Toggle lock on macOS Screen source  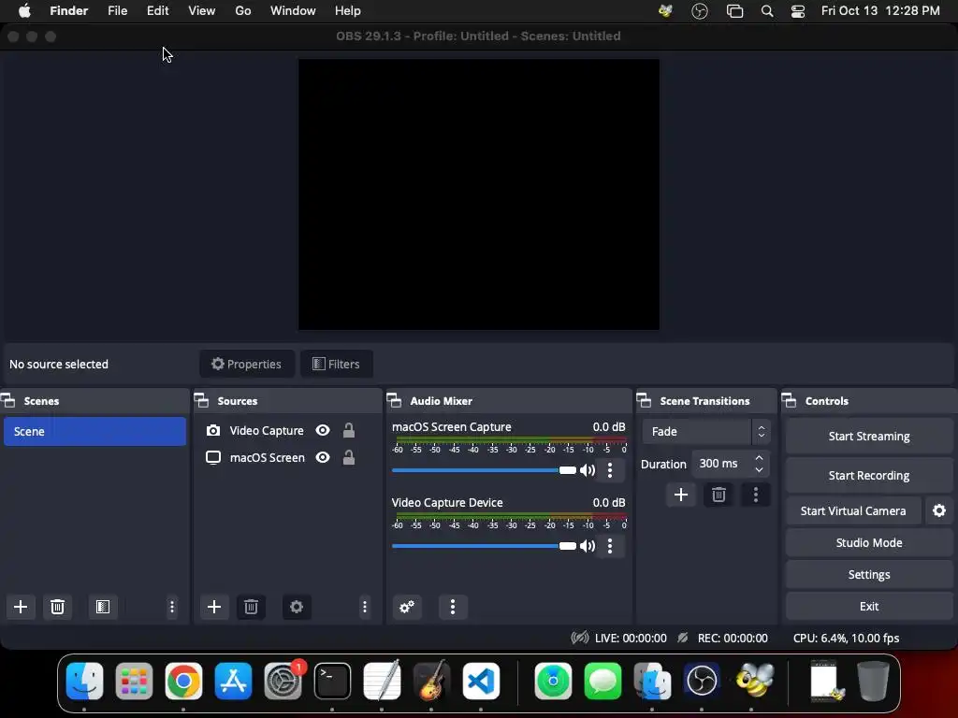(349, 457)
